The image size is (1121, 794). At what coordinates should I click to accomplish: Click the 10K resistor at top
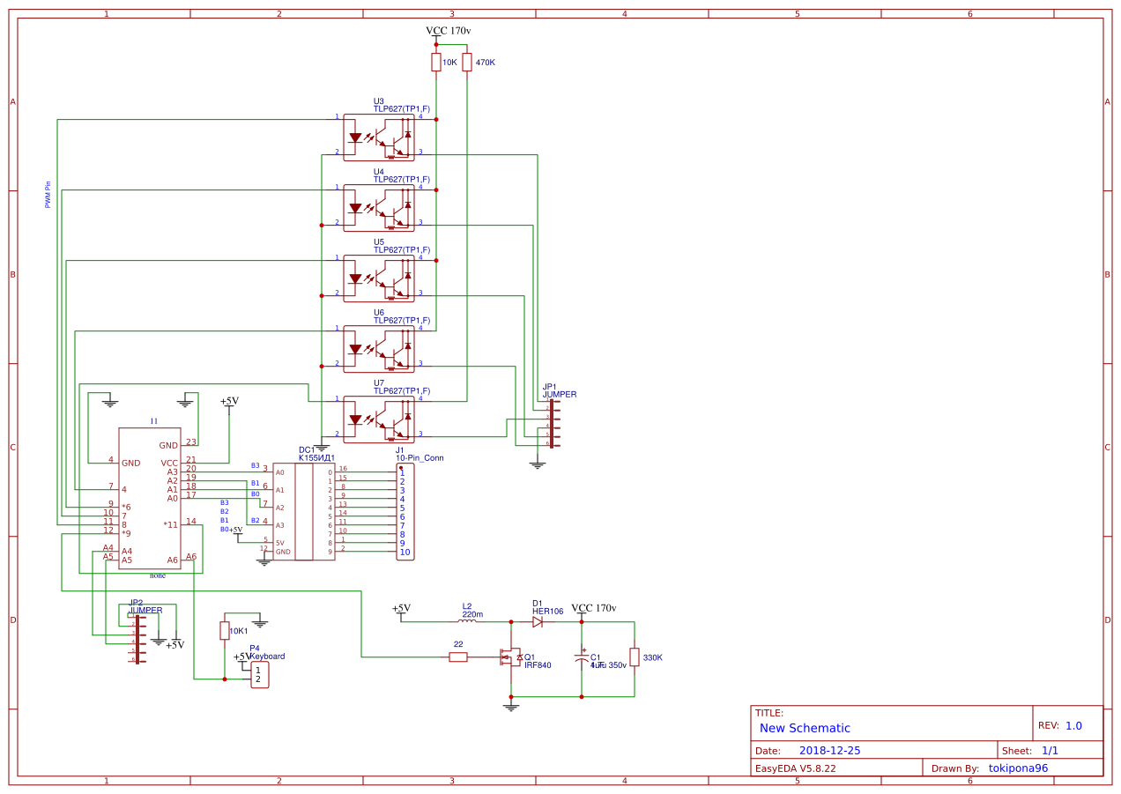pos(436,63)
